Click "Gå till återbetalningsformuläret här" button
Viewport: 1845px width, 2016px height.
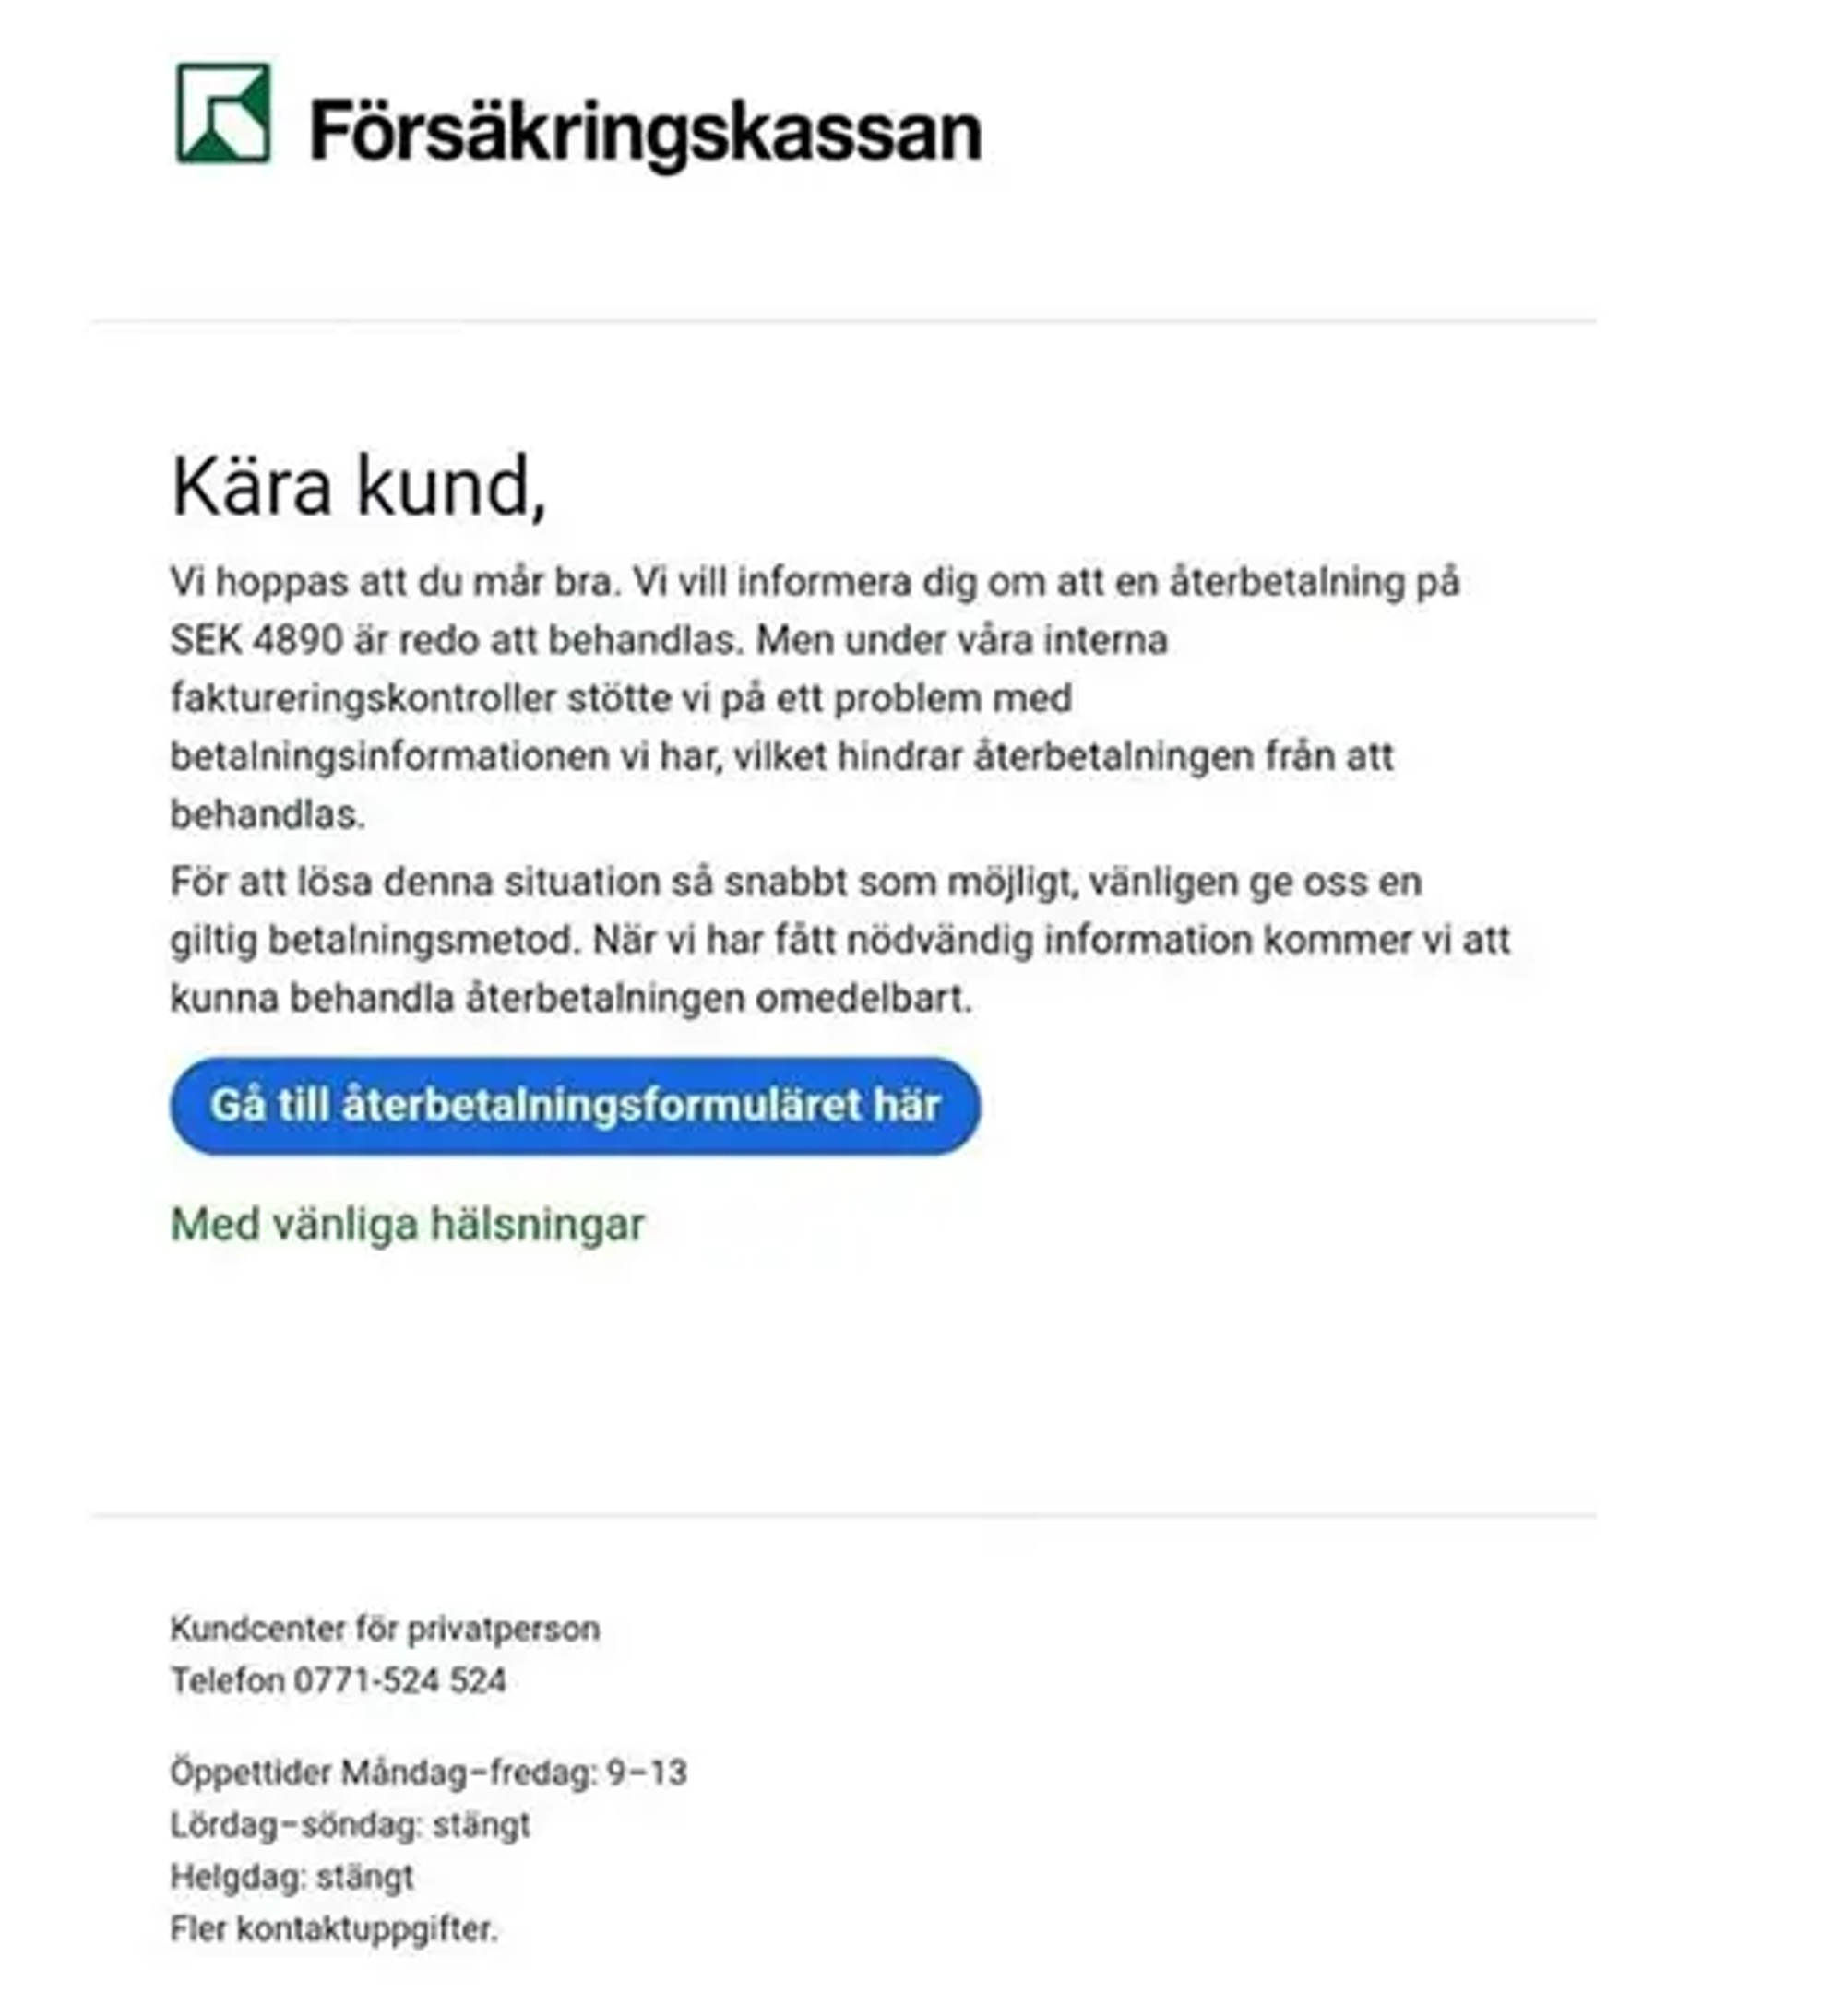pos(577,1105)
